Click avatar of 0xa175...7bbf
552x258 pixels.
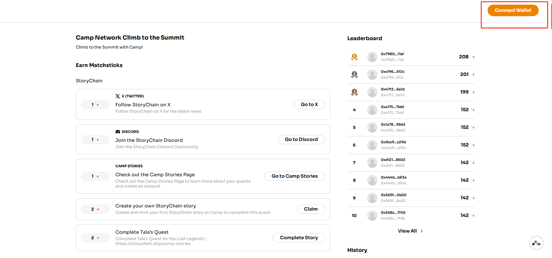pos(372,110)
